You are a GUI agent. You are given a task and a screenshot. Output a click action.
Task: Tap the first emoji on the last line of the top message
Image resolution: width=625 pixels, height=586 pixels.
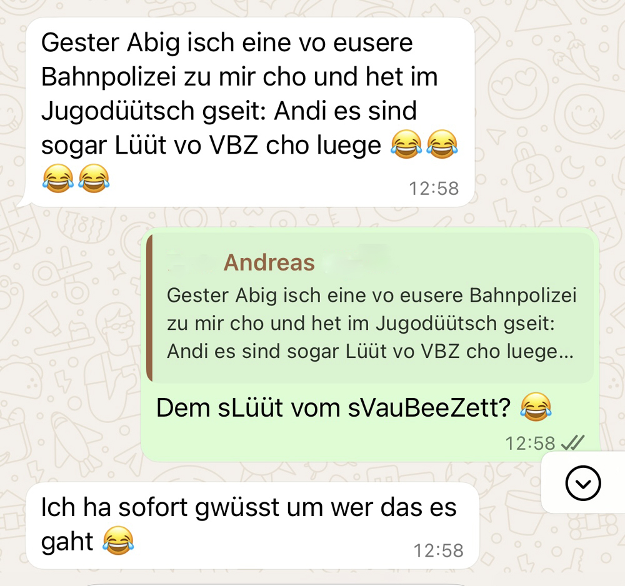coord(57,179)
